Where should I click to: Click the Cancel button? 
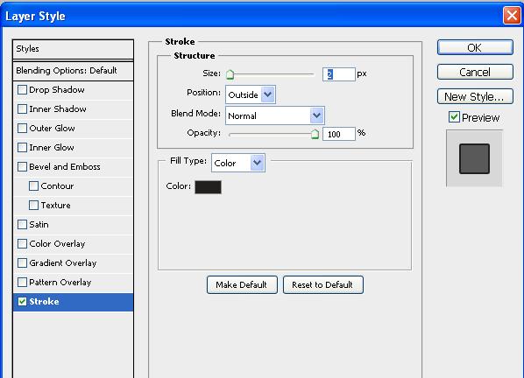pyautogui.click(x=475, y=72)
